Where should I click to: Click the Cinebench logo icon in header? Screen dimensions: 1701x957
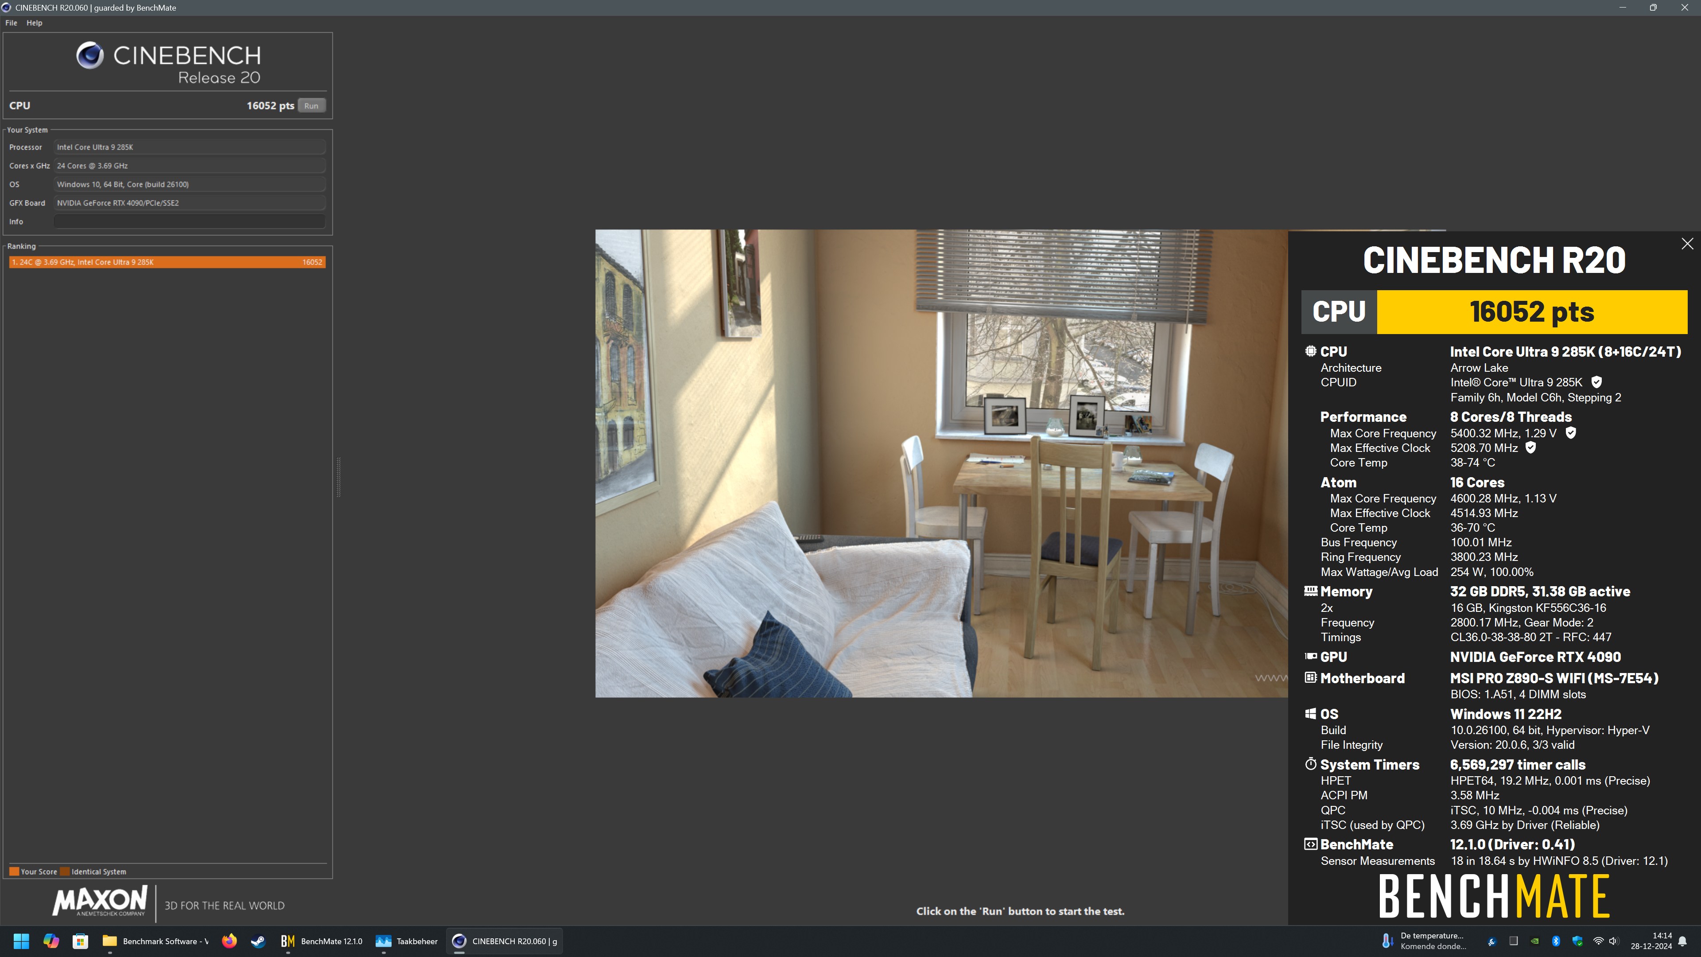pyautogui.click(x=90, y=55)
